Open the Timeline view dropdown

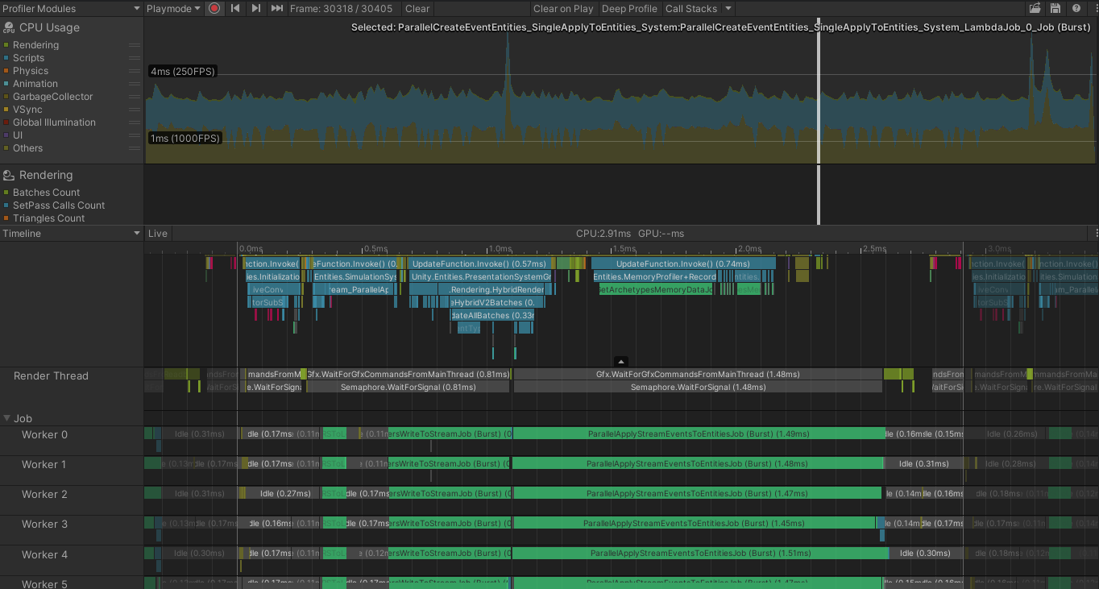71,233
